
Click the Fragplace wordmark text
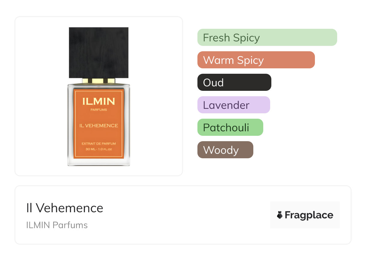(309, 215)
